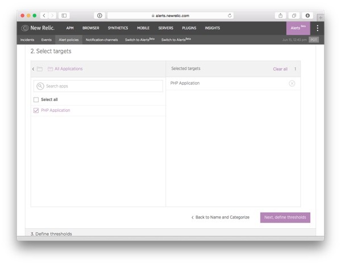Open the Safari share menu
Viewport: 341px width, 265px height.
pyautogui.click(x=281, y=15)
